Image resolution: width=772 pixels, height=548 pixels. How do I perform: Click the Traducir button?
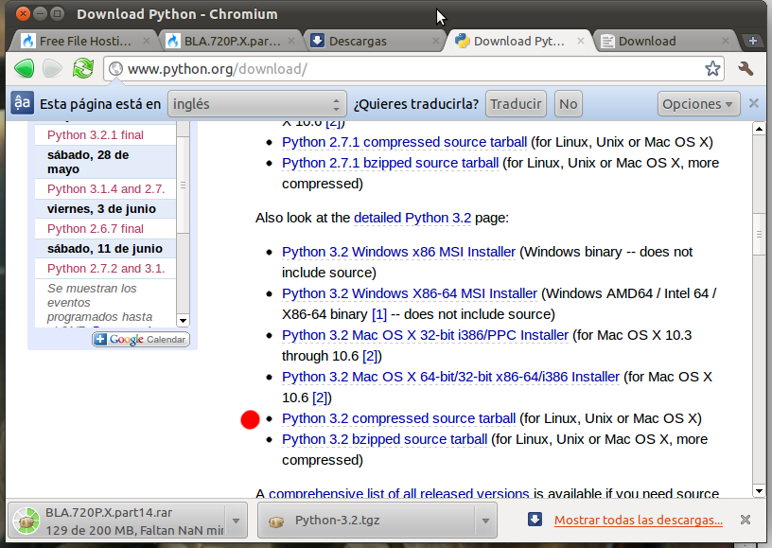pos(516,104)
